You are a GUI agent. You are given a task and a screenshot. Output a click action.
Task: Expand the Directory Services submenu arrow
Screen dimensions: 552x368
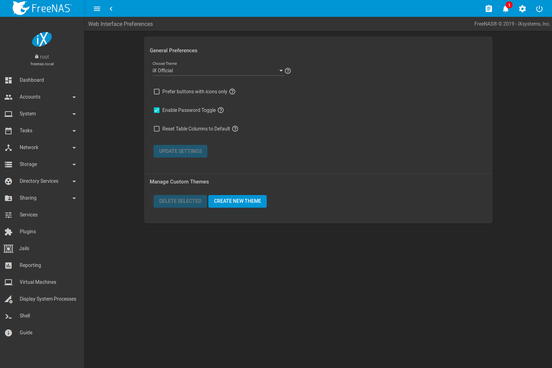pyautogui.click(x=74, y=181)
